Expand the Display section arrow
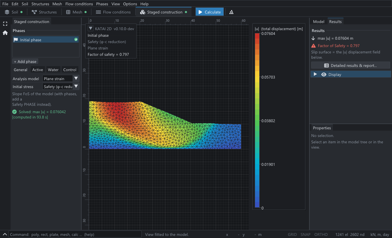 (x=315, y=74)
